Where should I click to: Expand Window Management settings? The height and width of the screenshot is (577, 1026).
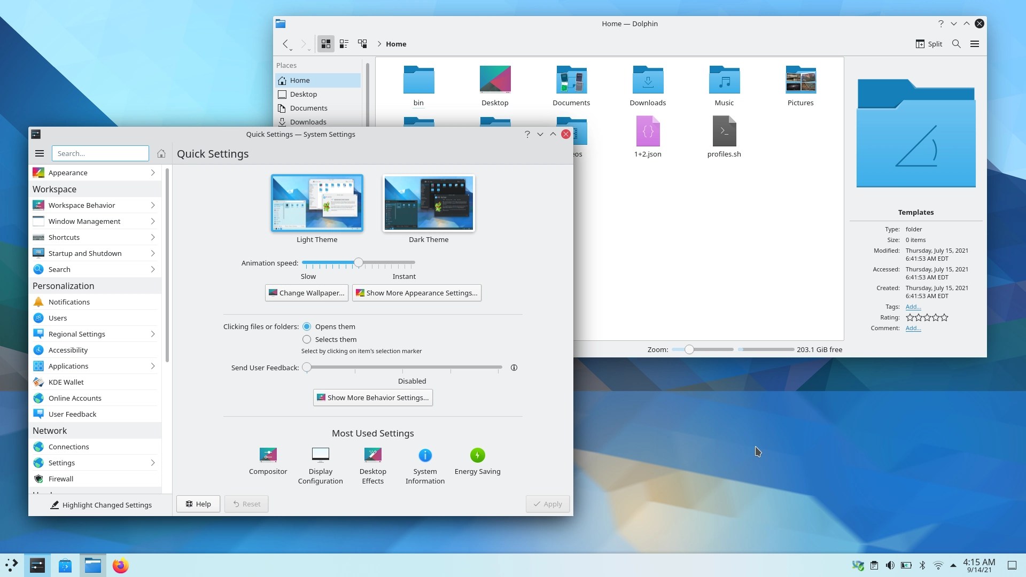tap(95, 221)
